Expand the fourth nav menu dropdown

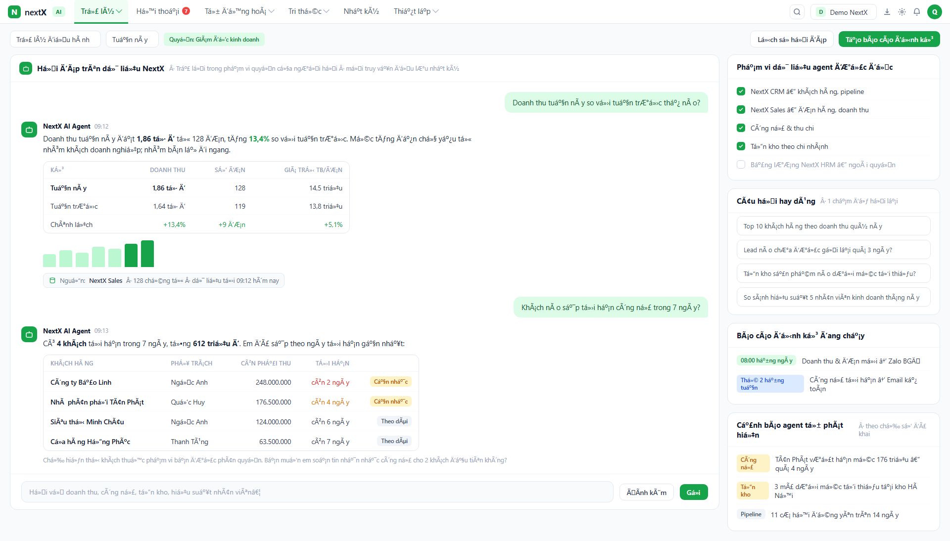pos(309,11)
